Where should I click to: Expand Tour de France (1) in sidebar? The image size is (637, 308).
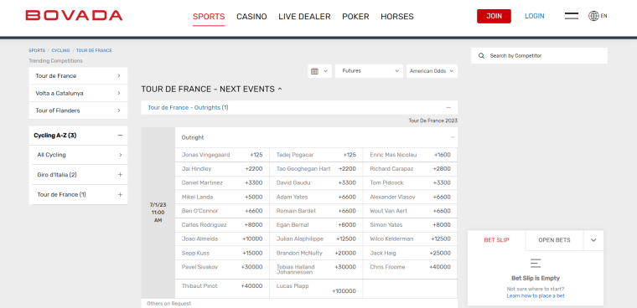[x=120, y=194]
